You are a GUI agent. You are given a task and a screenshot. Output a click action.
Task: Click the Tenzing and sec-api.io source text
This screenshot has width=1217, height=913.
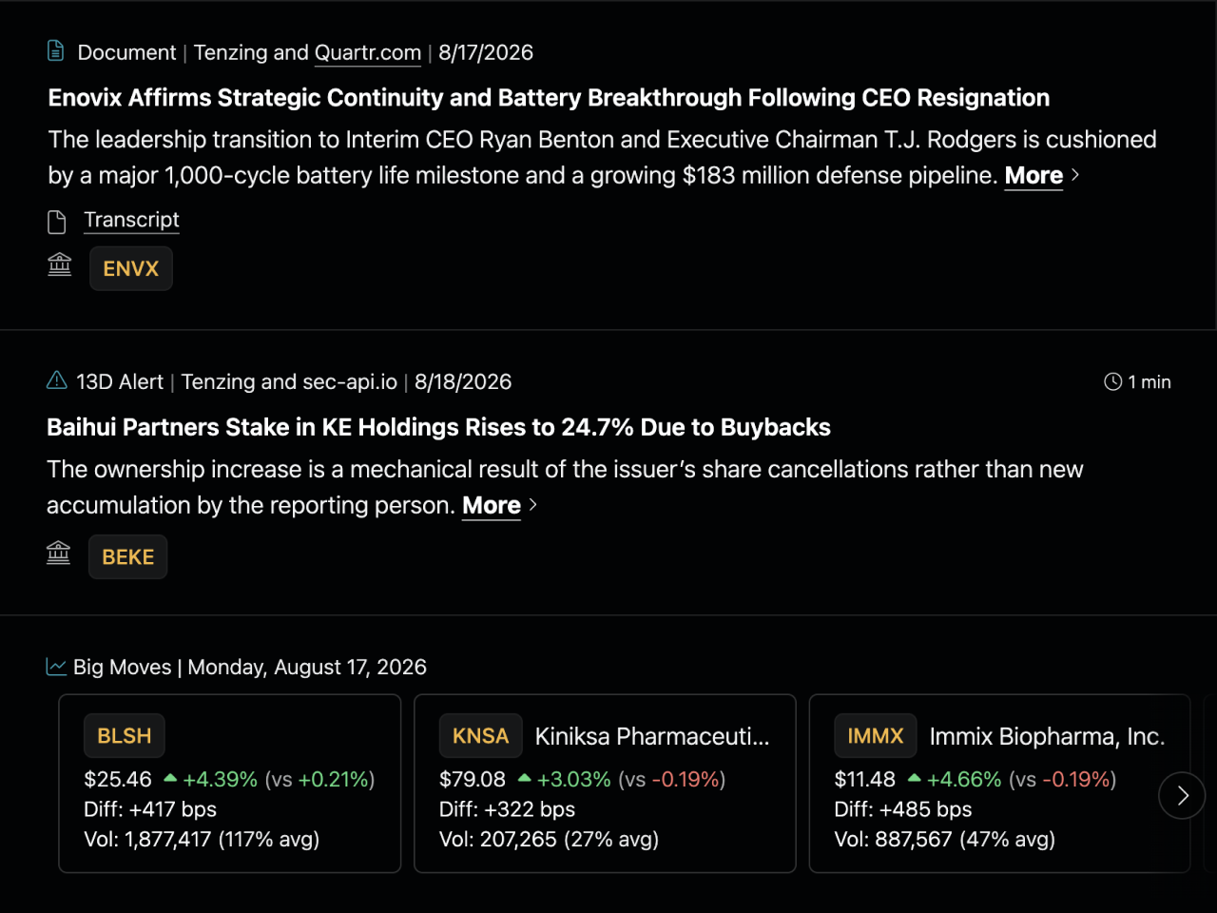coord(289,382)
